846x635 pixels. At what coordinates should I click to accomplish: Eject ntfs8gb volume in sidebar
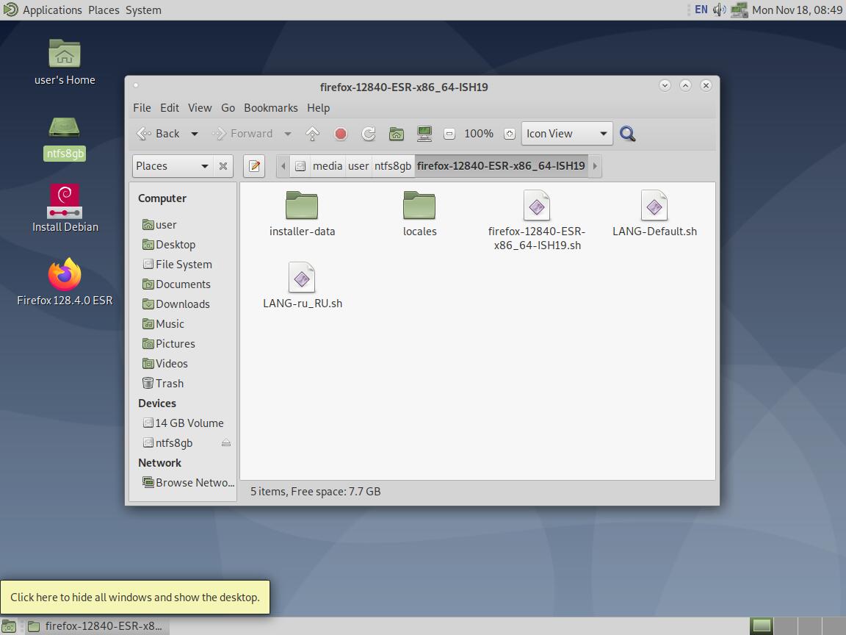coord(226,442)
